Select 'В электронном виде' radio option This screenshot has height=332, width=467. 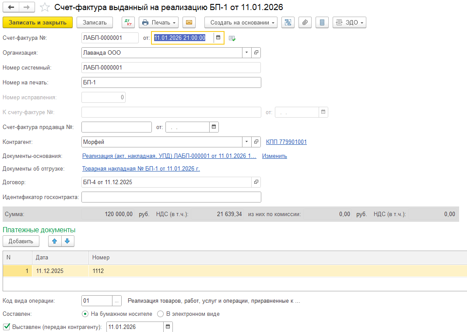[161, 314]
